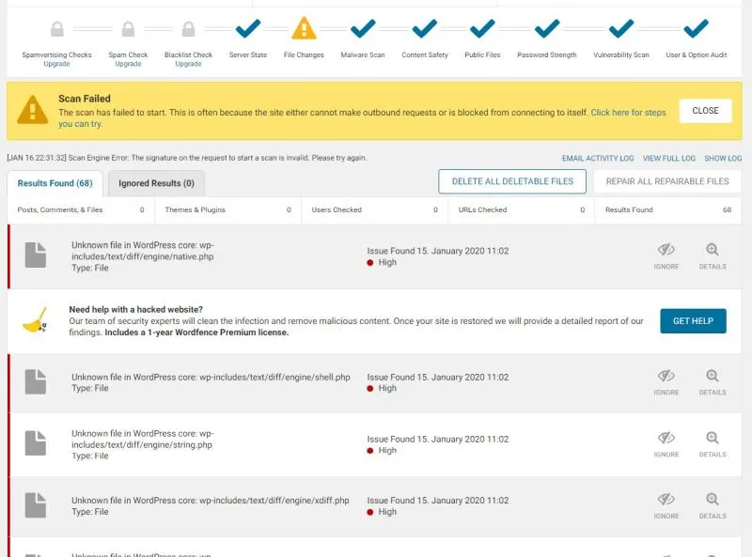The height and width of the screenshot is (557, 752).
Task: Open Details for string.php issue
Action: [x=713, y=444]
